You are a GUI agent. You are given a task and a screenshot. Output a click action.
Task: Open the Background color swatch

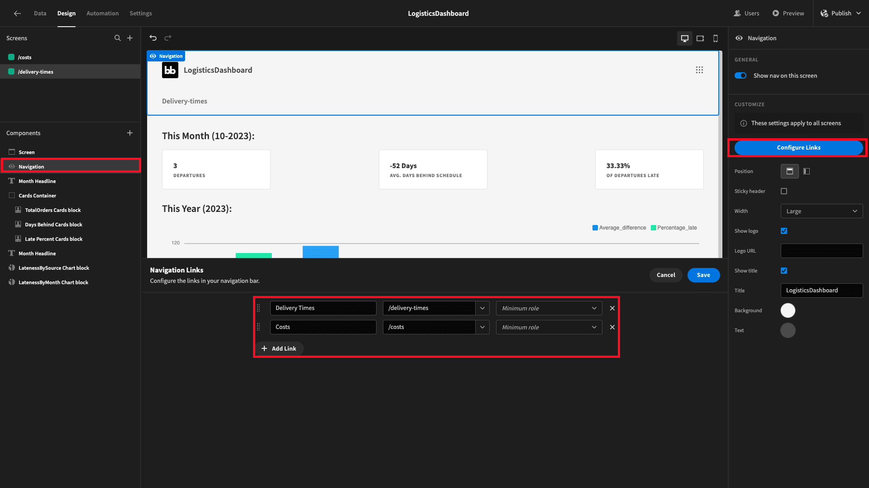tap(788, 310)
